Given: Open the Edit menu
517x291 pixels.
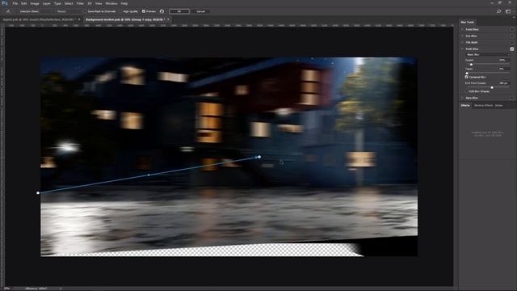Looking at the screenshot, I should point(24,3).
